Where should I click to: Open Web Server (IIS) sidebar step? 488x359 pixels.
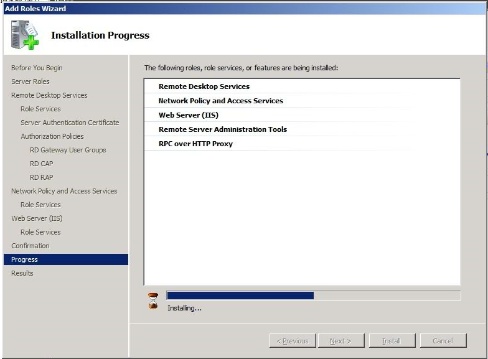click(x=37, y=218)
